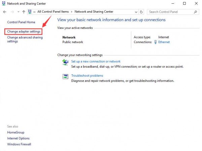This screenshot has width=202, height=151.
Task: Click the new connection setup icon
Action: 65,63
